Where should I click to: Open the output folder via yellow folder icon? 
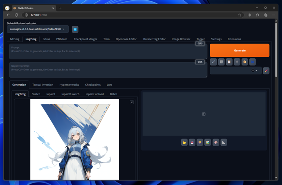point(184,142)
